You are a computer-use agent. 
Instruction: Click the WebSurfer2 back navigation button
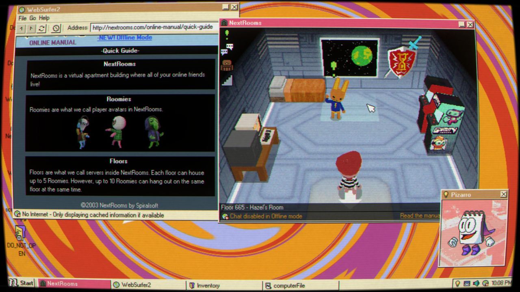coord(21,28)
